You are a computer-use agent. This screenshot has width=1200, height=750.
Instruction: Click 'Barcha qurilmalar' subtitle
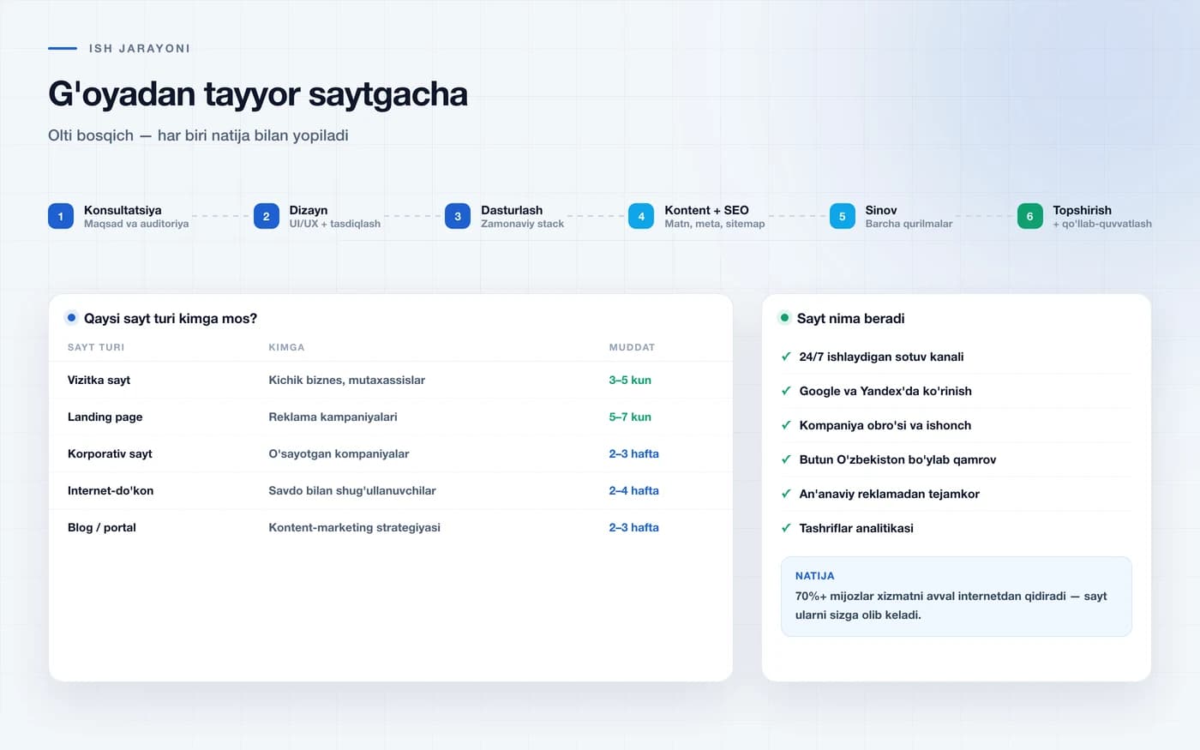(x=909, y=224)
